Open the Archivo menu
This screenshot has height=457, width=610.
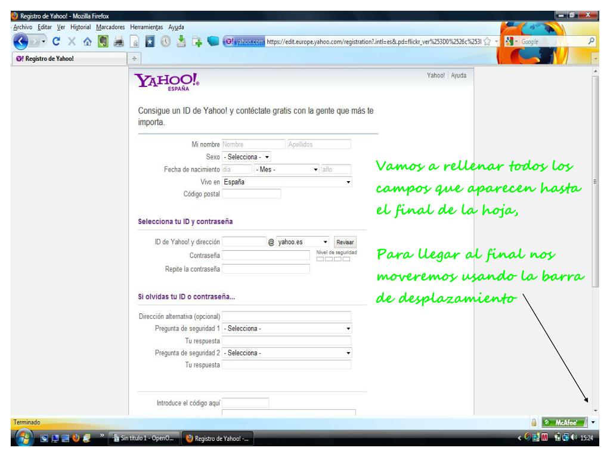[x=23, y=27]
